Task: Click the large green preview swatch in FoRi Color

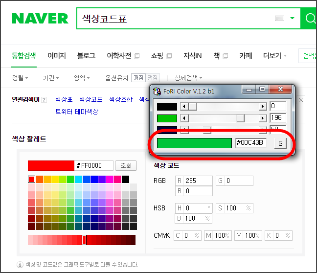Action: 194,143
